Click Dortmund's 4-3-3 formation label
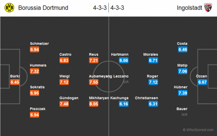The image size is (217, 136). click(x=100, y=8)
